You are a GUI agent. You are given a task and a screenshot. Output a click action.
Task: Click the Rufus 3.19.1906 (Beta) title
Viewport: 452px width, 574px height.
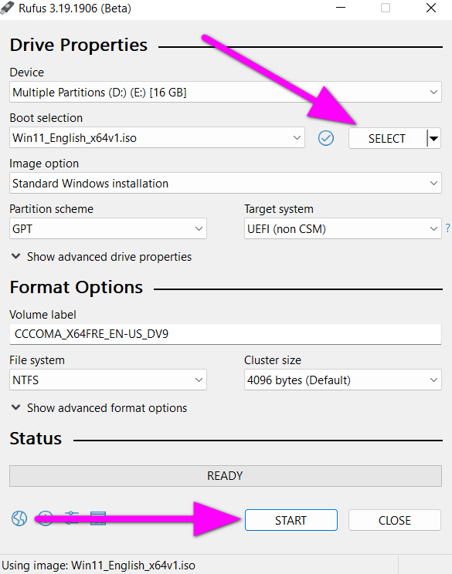click(x=75, y=8)
